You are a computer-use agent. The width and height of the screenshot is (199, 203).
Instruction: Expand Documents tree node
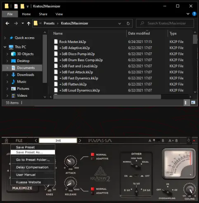tap(7, 68)
